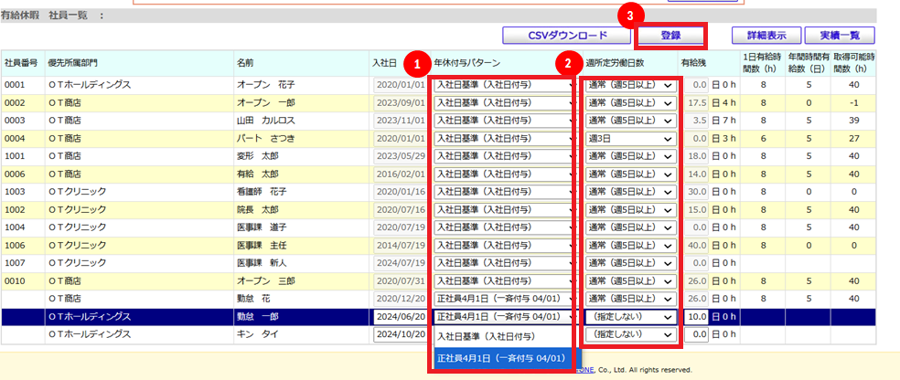Click the 有給残 field showing 40.0

coord(696,246)
